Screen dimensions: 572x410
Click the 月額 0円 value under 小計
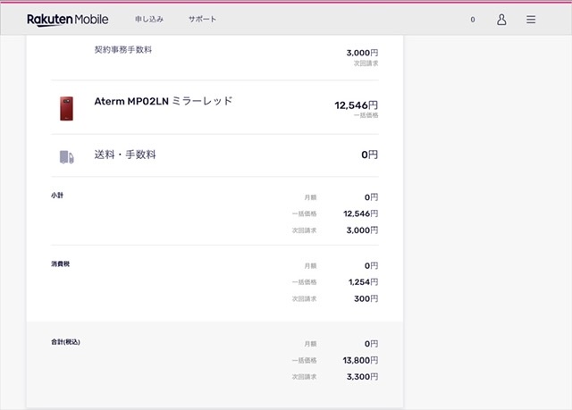click(x=372, y=197)
